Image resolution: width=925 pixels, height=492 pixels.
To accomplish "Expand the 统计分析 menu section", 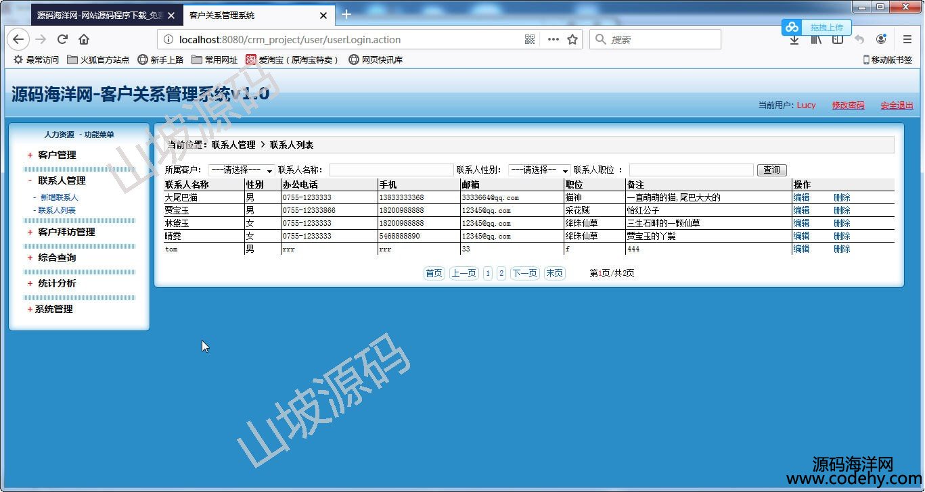I will [57, 283].
